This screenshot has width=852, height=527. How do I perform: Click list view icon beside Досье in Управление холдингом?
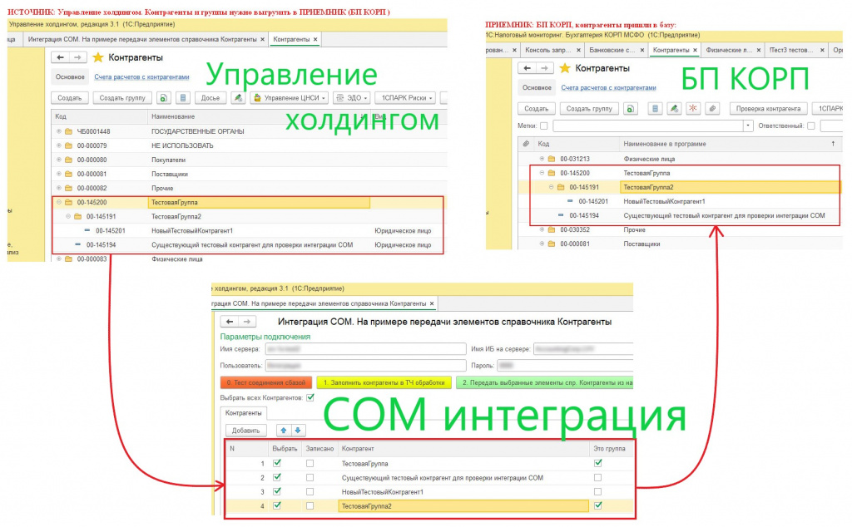pos(183,98)
